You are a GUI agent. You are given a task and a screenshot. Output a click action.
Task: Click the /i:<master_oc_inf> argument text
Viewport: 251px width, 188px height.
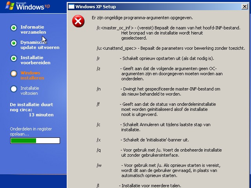coord(115,28)
